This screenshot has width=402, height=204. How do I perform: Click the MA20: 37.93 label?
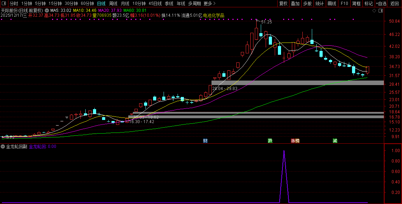[x=110, y=11]
